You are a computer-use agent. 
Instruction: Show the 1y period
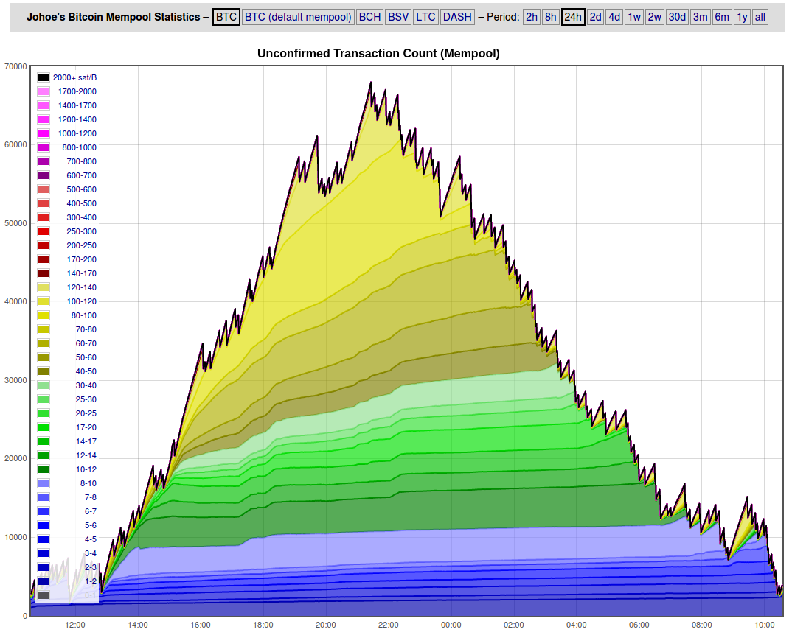pyautogui.click(x=742, y=17)
